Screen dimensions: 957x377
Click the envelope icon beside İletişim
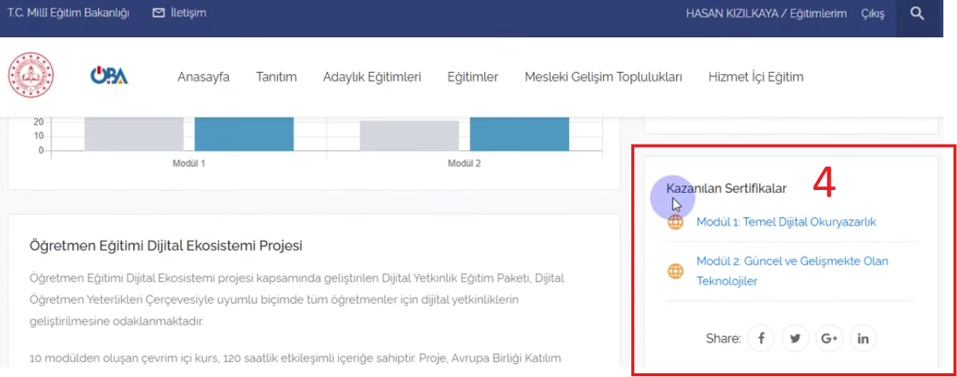158,13
